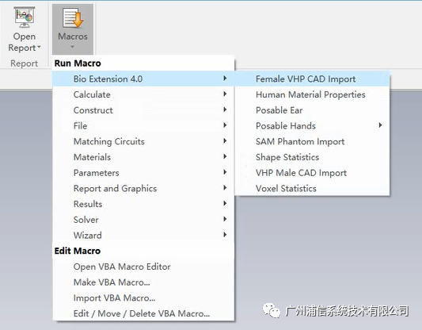Open the Report dropdown arrow
This screenshot has height=330, width=422.
click(39, 48)
